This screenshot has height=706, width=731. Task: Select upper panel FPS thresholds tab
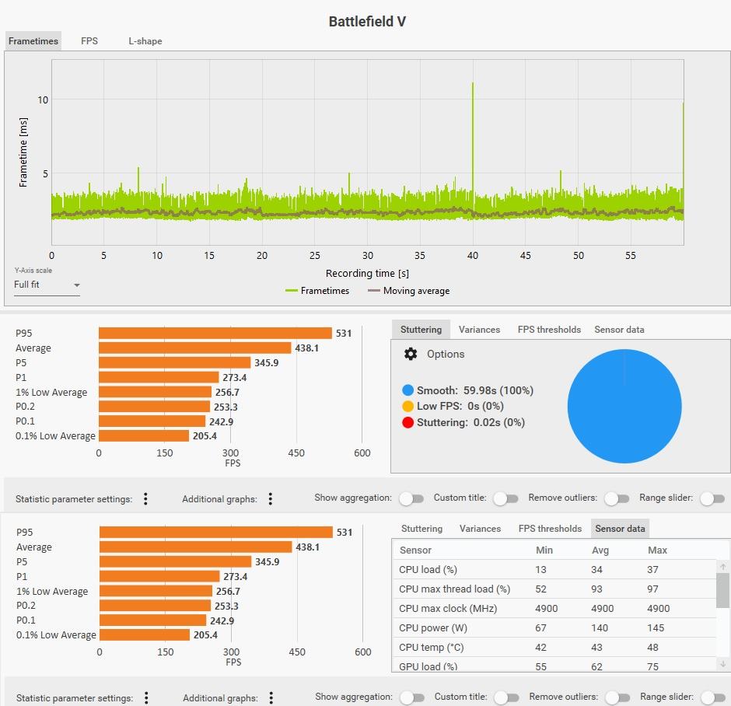point(549,330)
